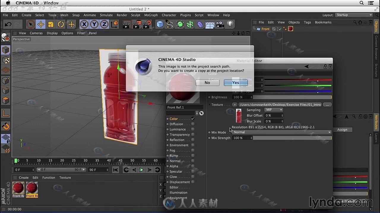Enable the Bump channel checkbox
Viewport: 380px width, 213px height.
[193, 156]
